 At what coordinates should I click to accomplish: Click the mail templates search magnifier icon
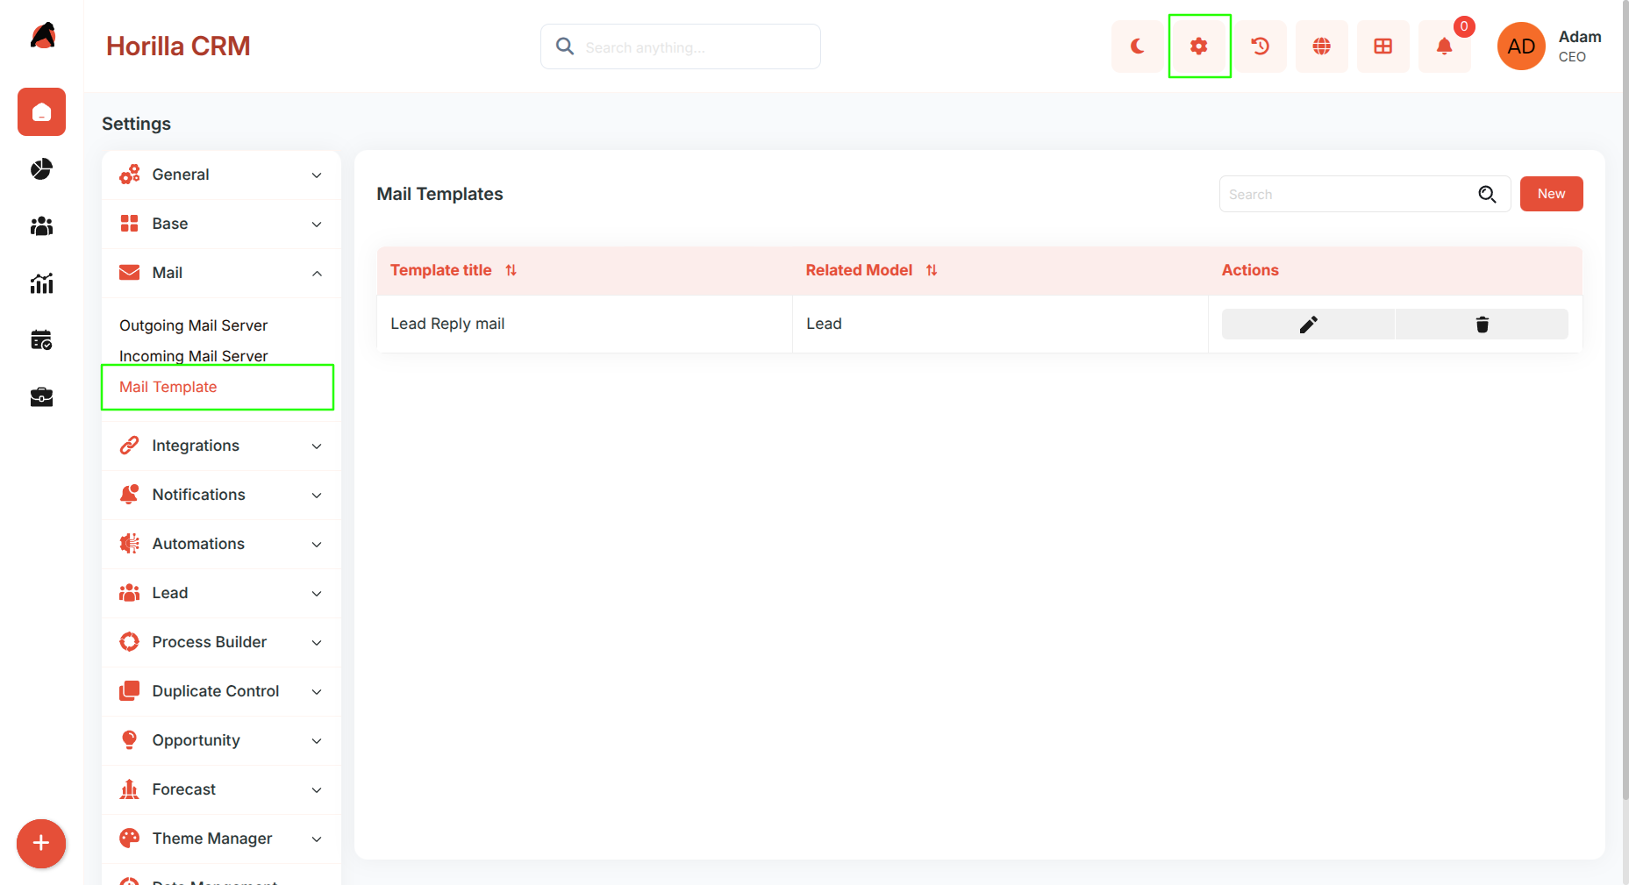1487,194
